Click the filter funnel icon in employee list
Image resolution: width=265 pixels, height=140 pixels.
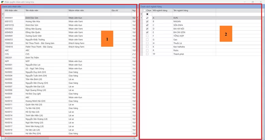tap(3, 14)
